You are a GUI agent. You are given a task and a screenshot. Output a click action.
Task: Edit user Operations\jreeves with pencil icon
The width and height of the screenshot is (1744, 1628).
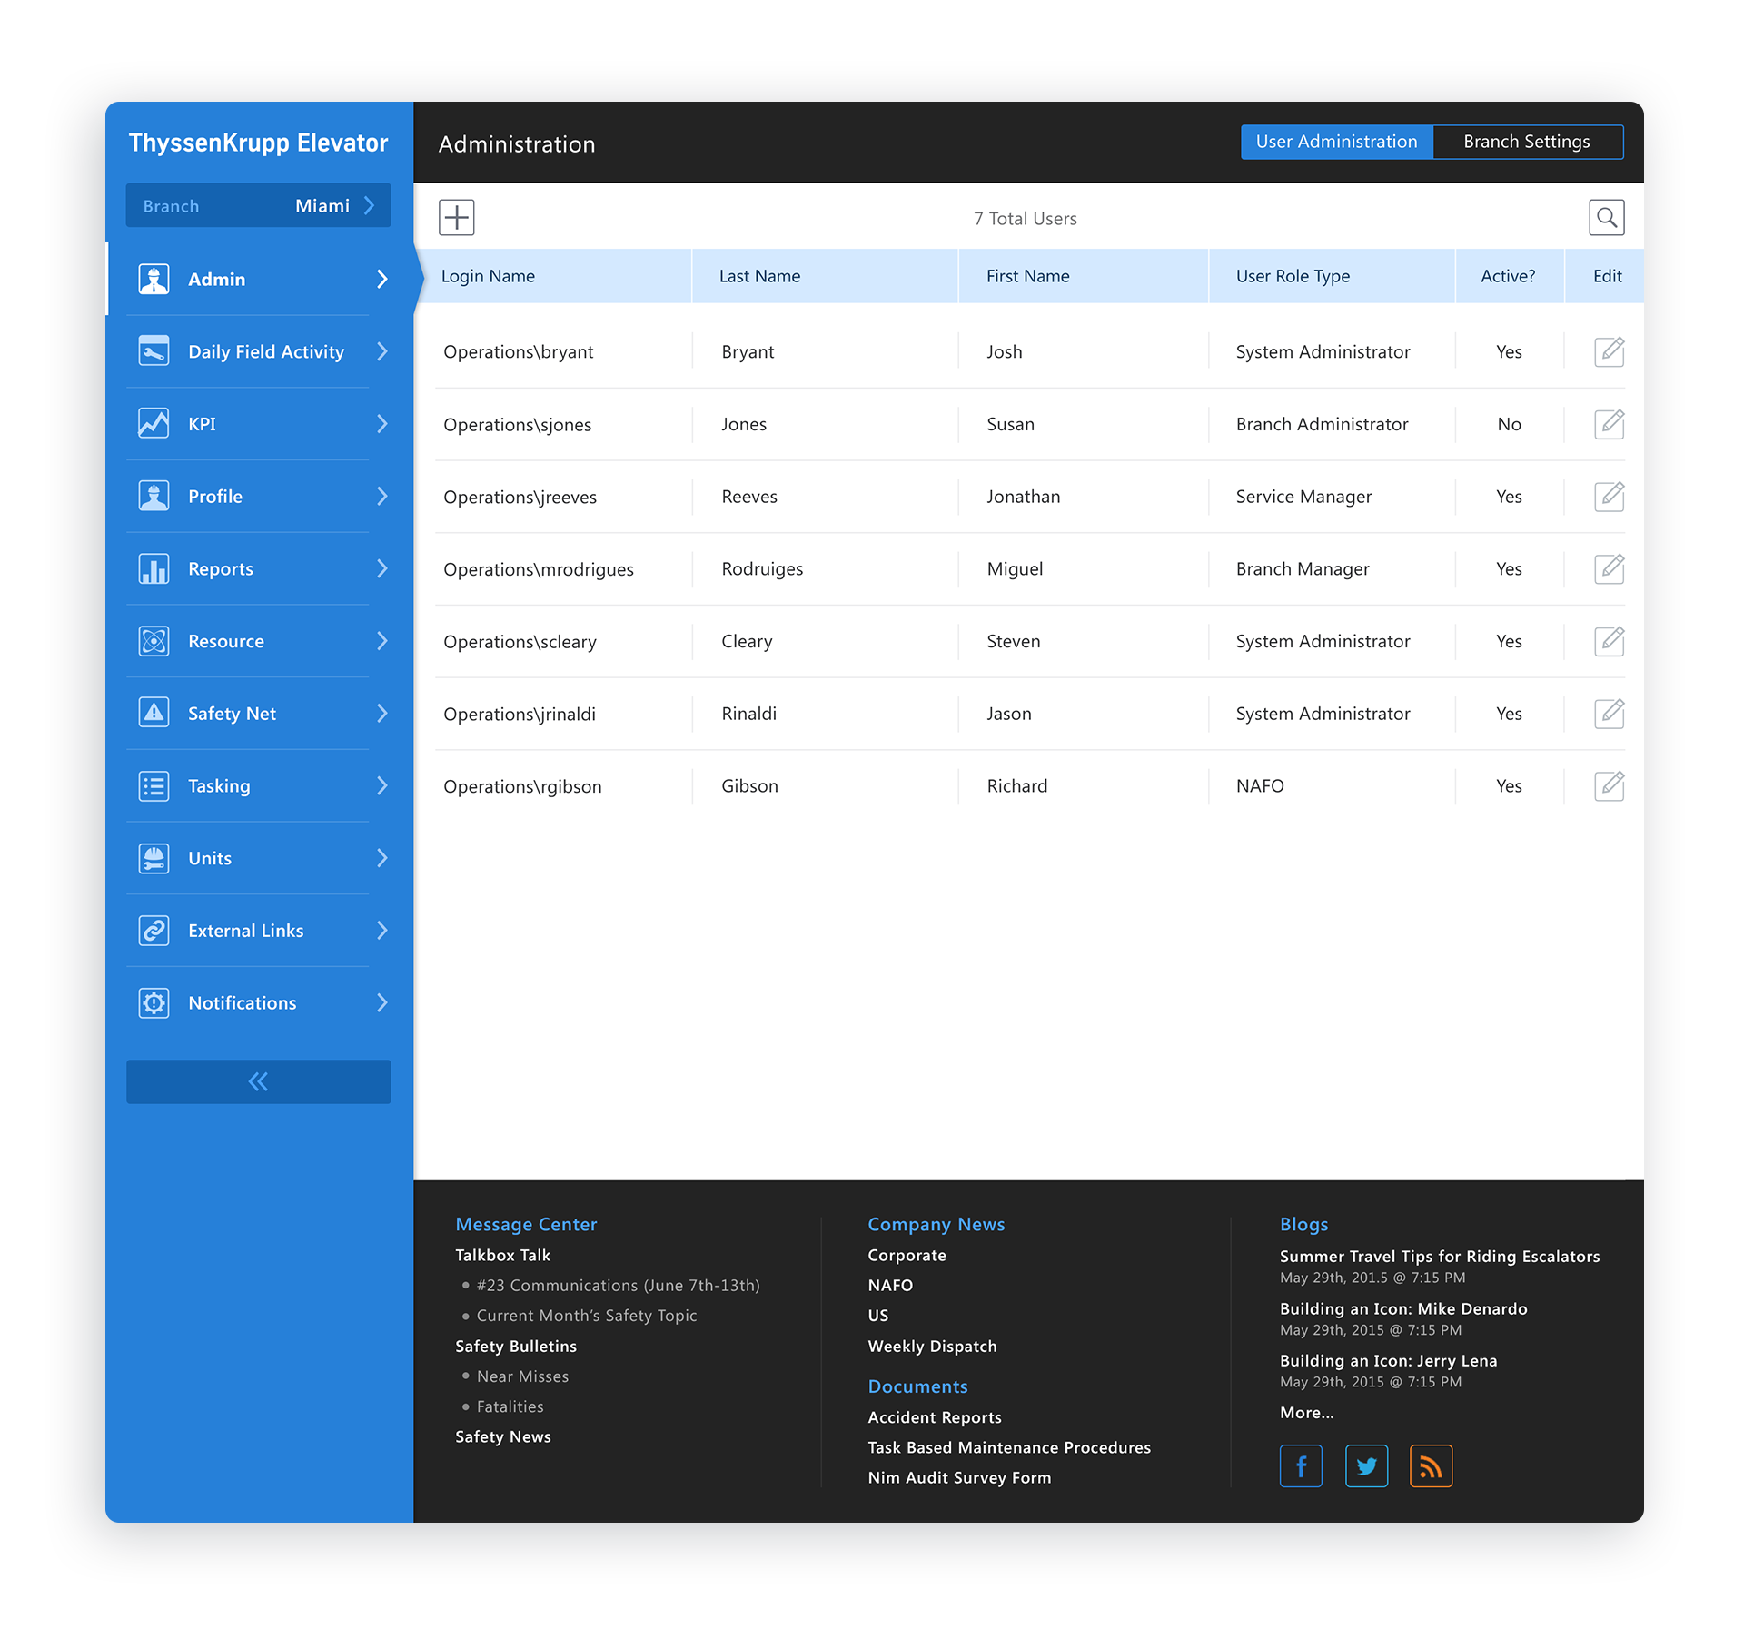click(x=1609, y=496)
